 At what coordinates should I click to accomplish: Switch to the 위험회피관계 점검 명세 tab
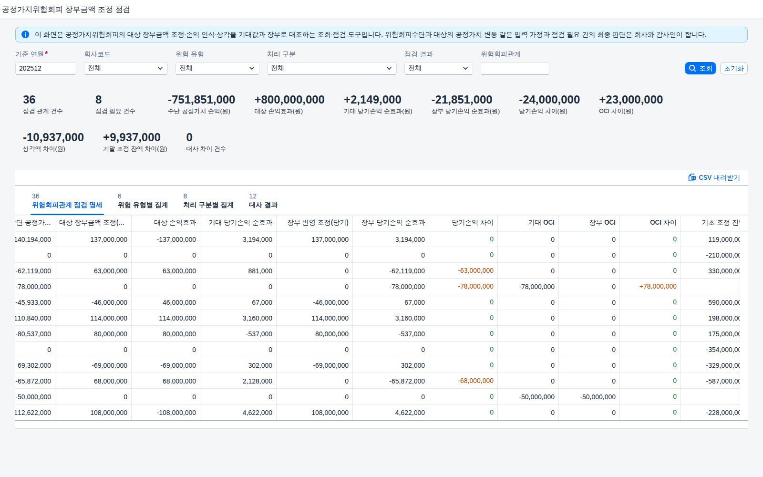pyautogui.click(x=67, y=201)
